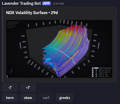The width and height of the screenshot is (120, 104).
Task: Show the greeks view
Action: [x=65, y=98]
